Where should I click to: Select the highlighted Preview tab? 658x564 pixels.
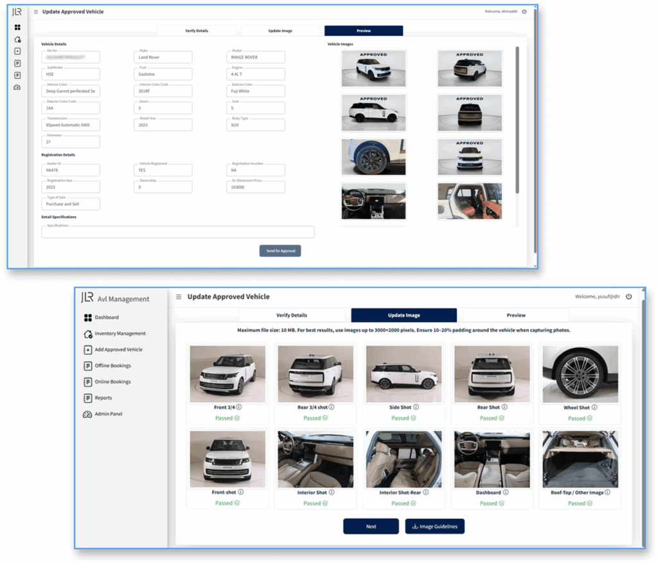pos(364,31)
